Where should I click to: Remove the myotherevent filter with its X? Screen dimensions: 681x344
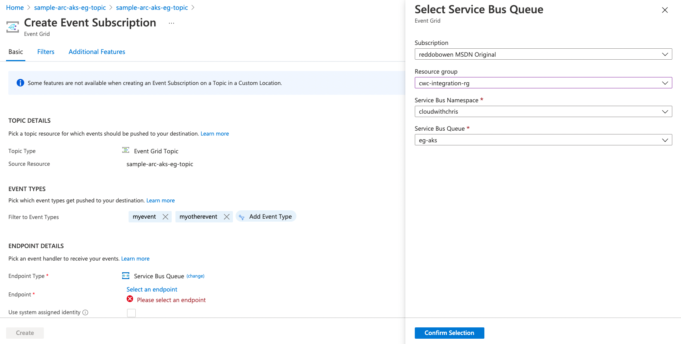[226, 217]
